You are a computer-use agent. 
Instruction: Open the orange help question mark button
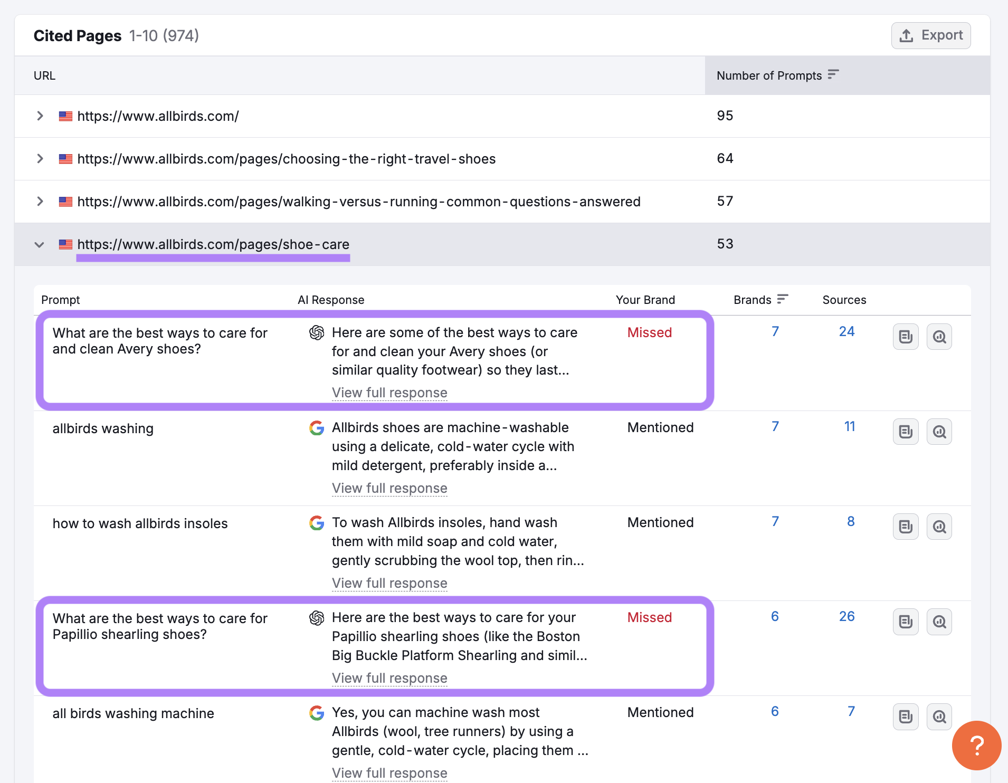coord(976,745)
